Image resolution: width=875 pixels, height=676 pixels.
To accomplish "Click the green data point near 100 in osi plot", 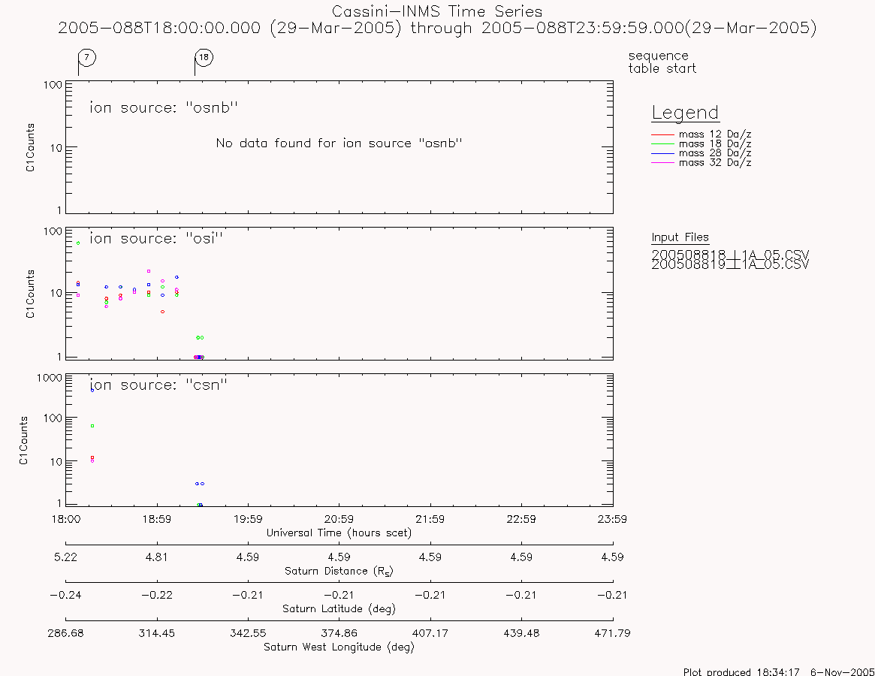I will pyautogui.click(x=78, y=243).
